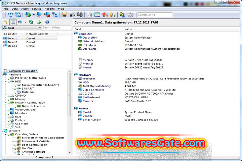
Task: Select the Software tree node
Action: click(14, 131)
